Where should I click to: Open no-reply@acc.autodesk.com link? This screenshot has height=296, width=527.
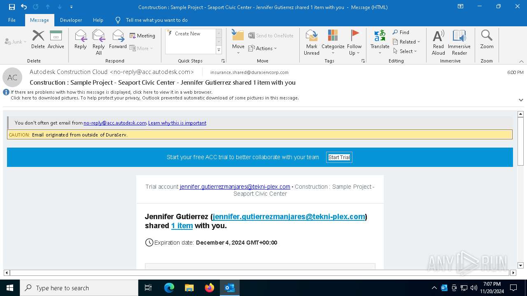pyautogui.click(x=115, y=123)
